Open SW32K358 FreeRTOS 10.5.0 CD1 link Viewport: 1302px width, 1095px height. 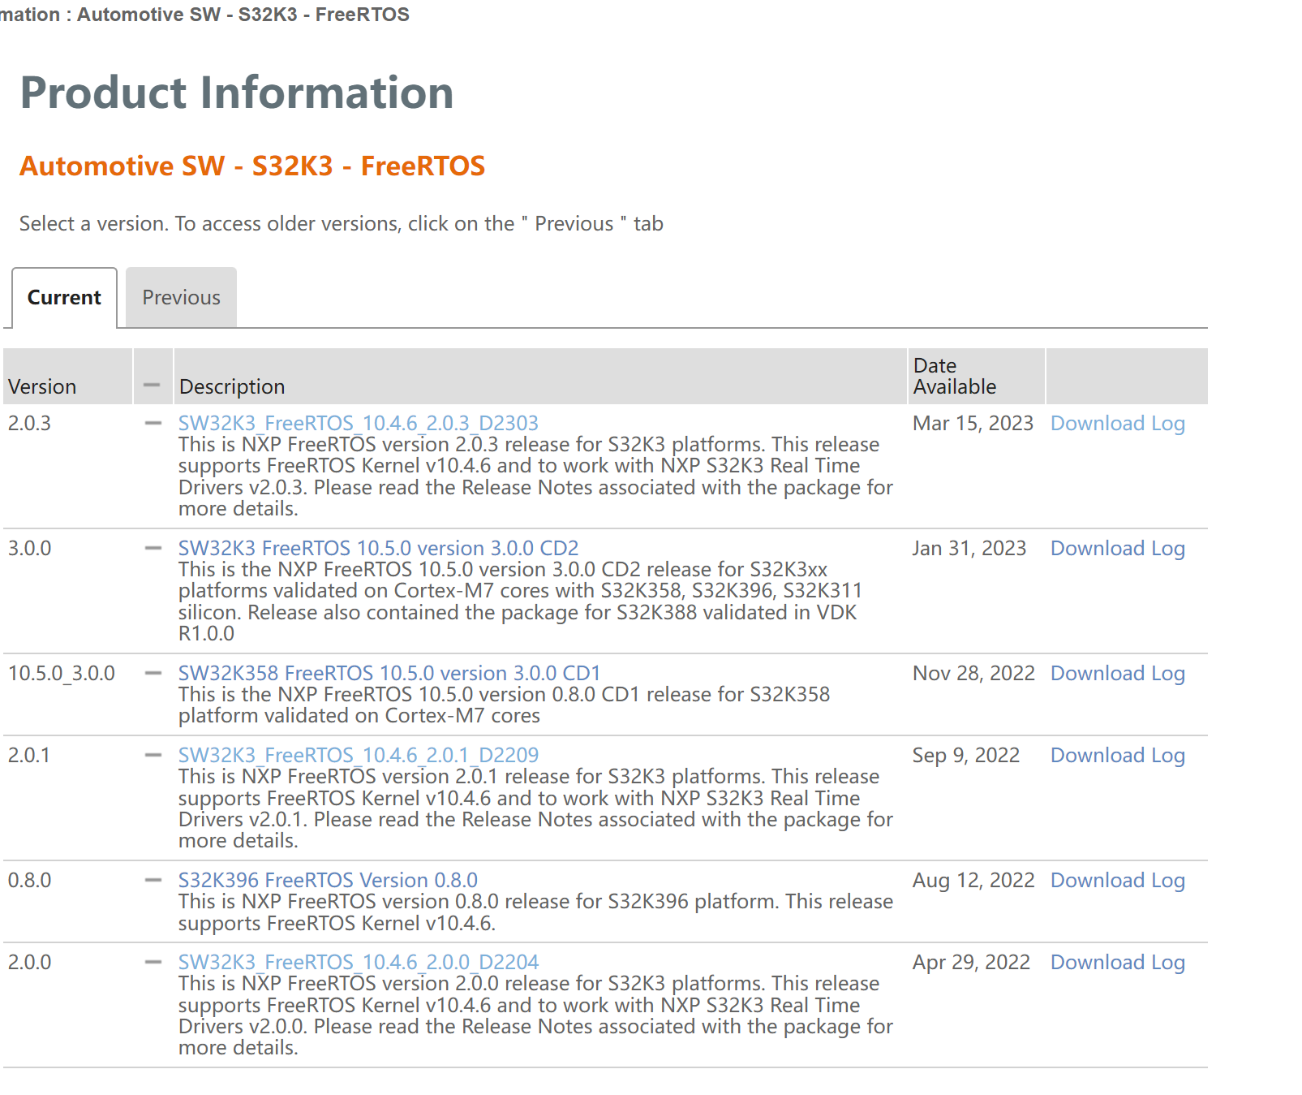click(x=389, y=673)
